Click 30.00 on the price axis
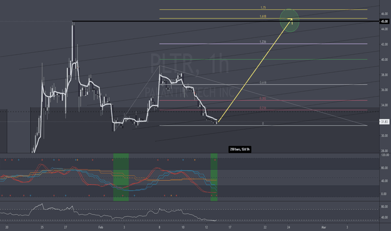Image resolution: width=391 pixels, height=231 pixels. [x=384, y=136]
